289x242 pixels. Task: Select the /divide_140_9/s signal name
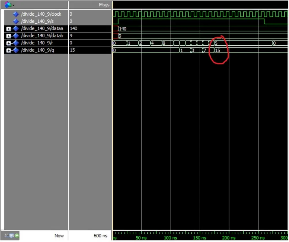click(37, 21)
